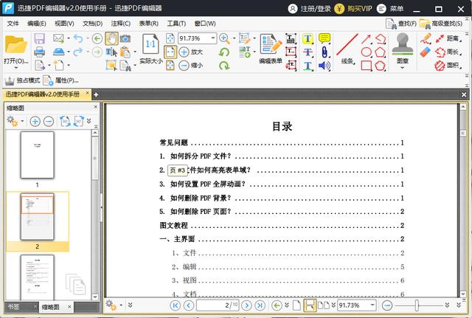The width and height of the screenshot is (472, 318).
Task: Rotate the page clockwise
Action: click(224, 66)
